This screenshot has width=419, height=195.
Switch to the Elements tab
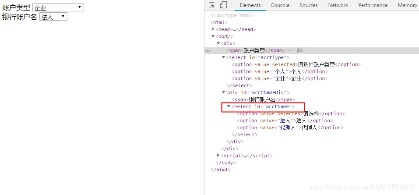[250, 5]
